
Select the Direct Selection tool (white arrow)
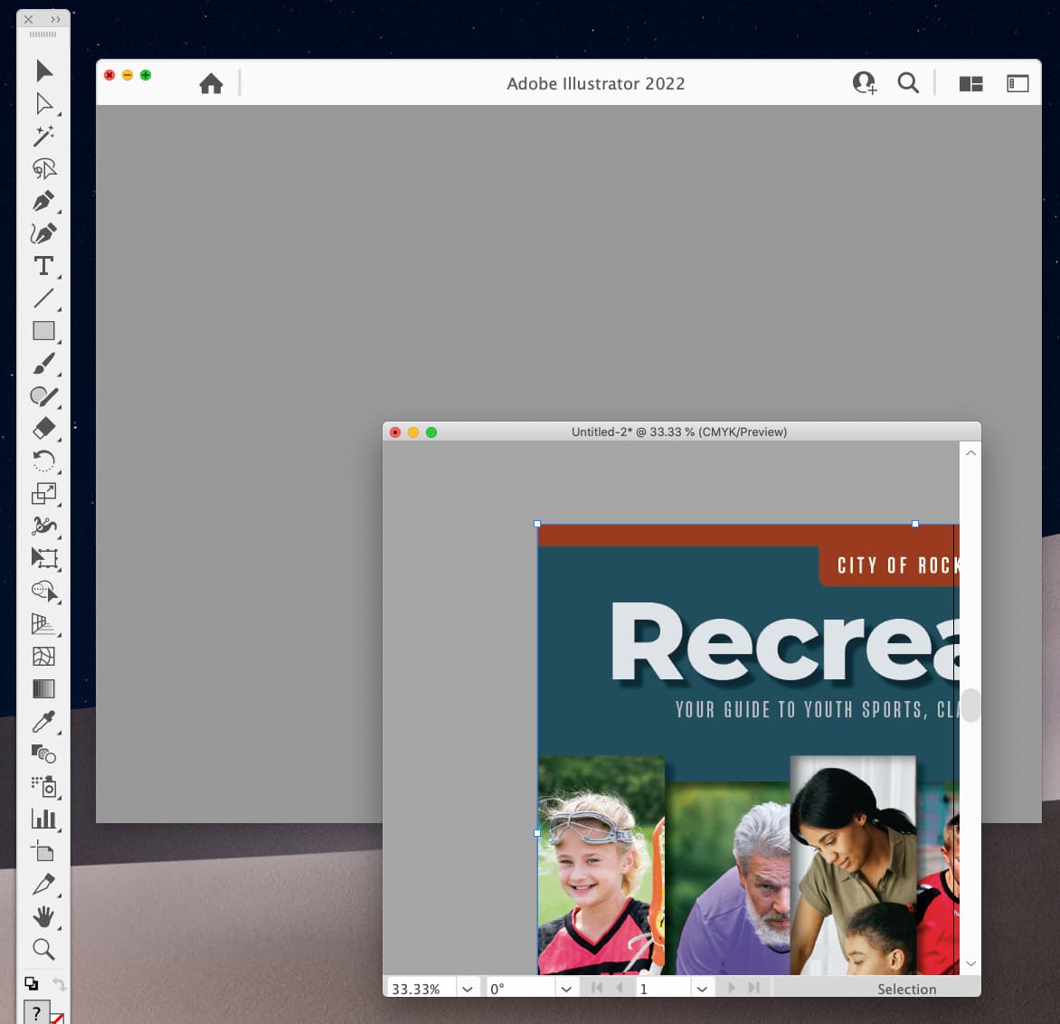click(x=44, y=103)
